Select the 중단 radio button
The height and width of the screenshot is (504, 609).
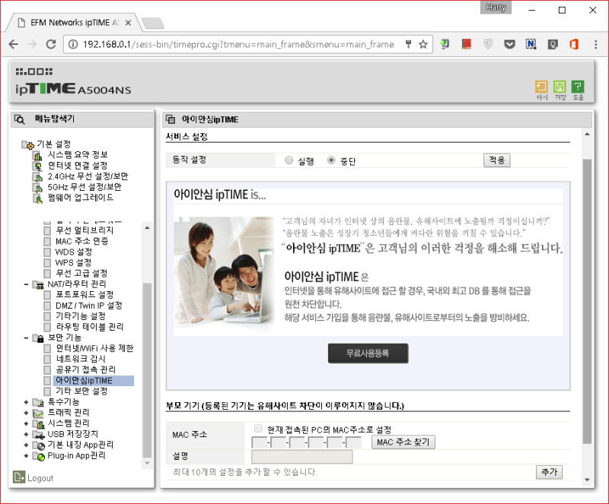[330, 160]
